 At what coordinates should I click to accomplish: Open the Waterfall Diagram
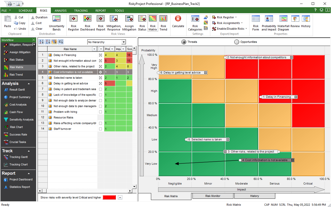pos(283,23)
